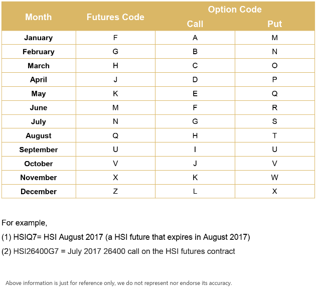Click the Call sub-header
316x288 pixels.
pos(195,24)
